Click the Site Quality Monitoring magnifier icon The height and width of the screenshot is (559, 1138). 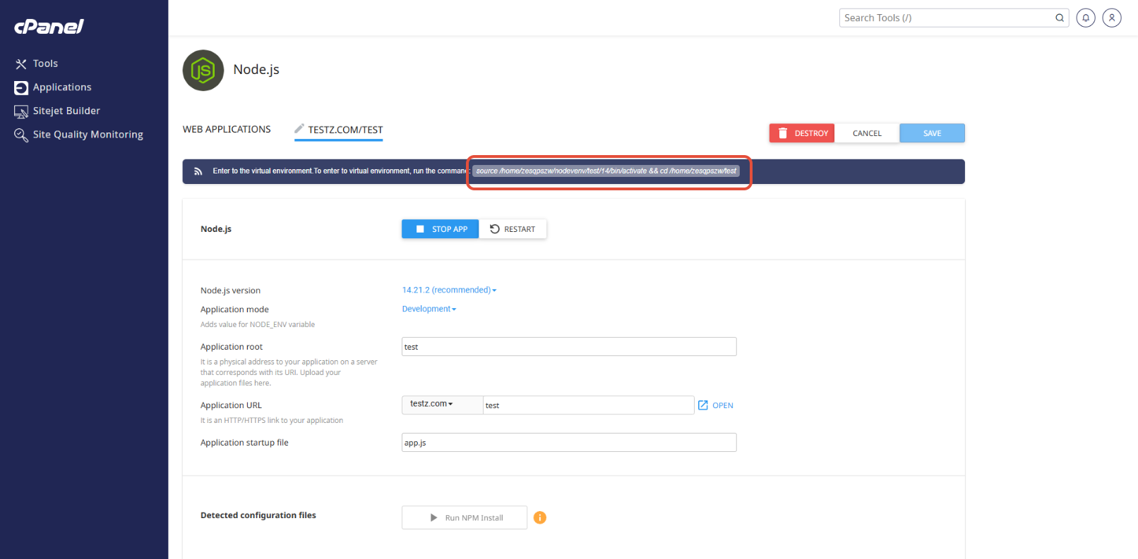[x=21, y=135]
